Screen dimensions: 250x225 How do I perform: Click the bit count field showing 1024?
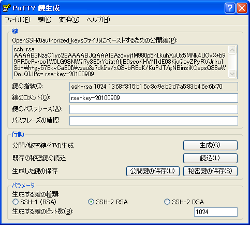[216, 212]
